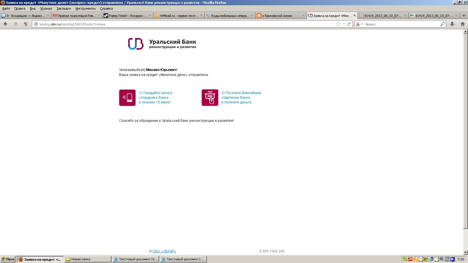
Task: Click the vertical scrollbar up arrow
Action: (465, 32)
